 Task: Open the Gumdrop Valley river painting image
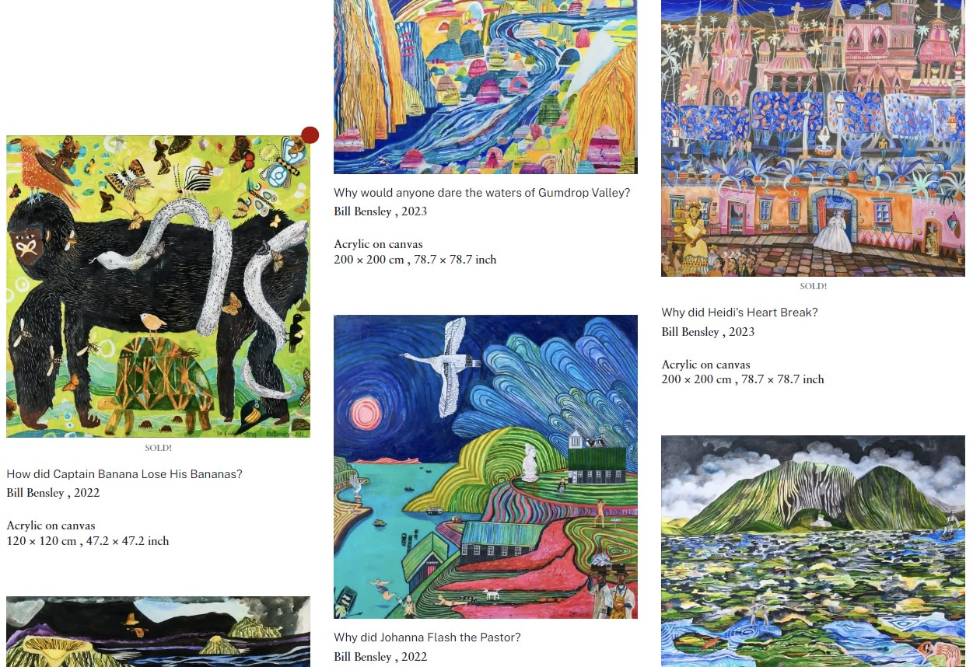pos(485,86)
